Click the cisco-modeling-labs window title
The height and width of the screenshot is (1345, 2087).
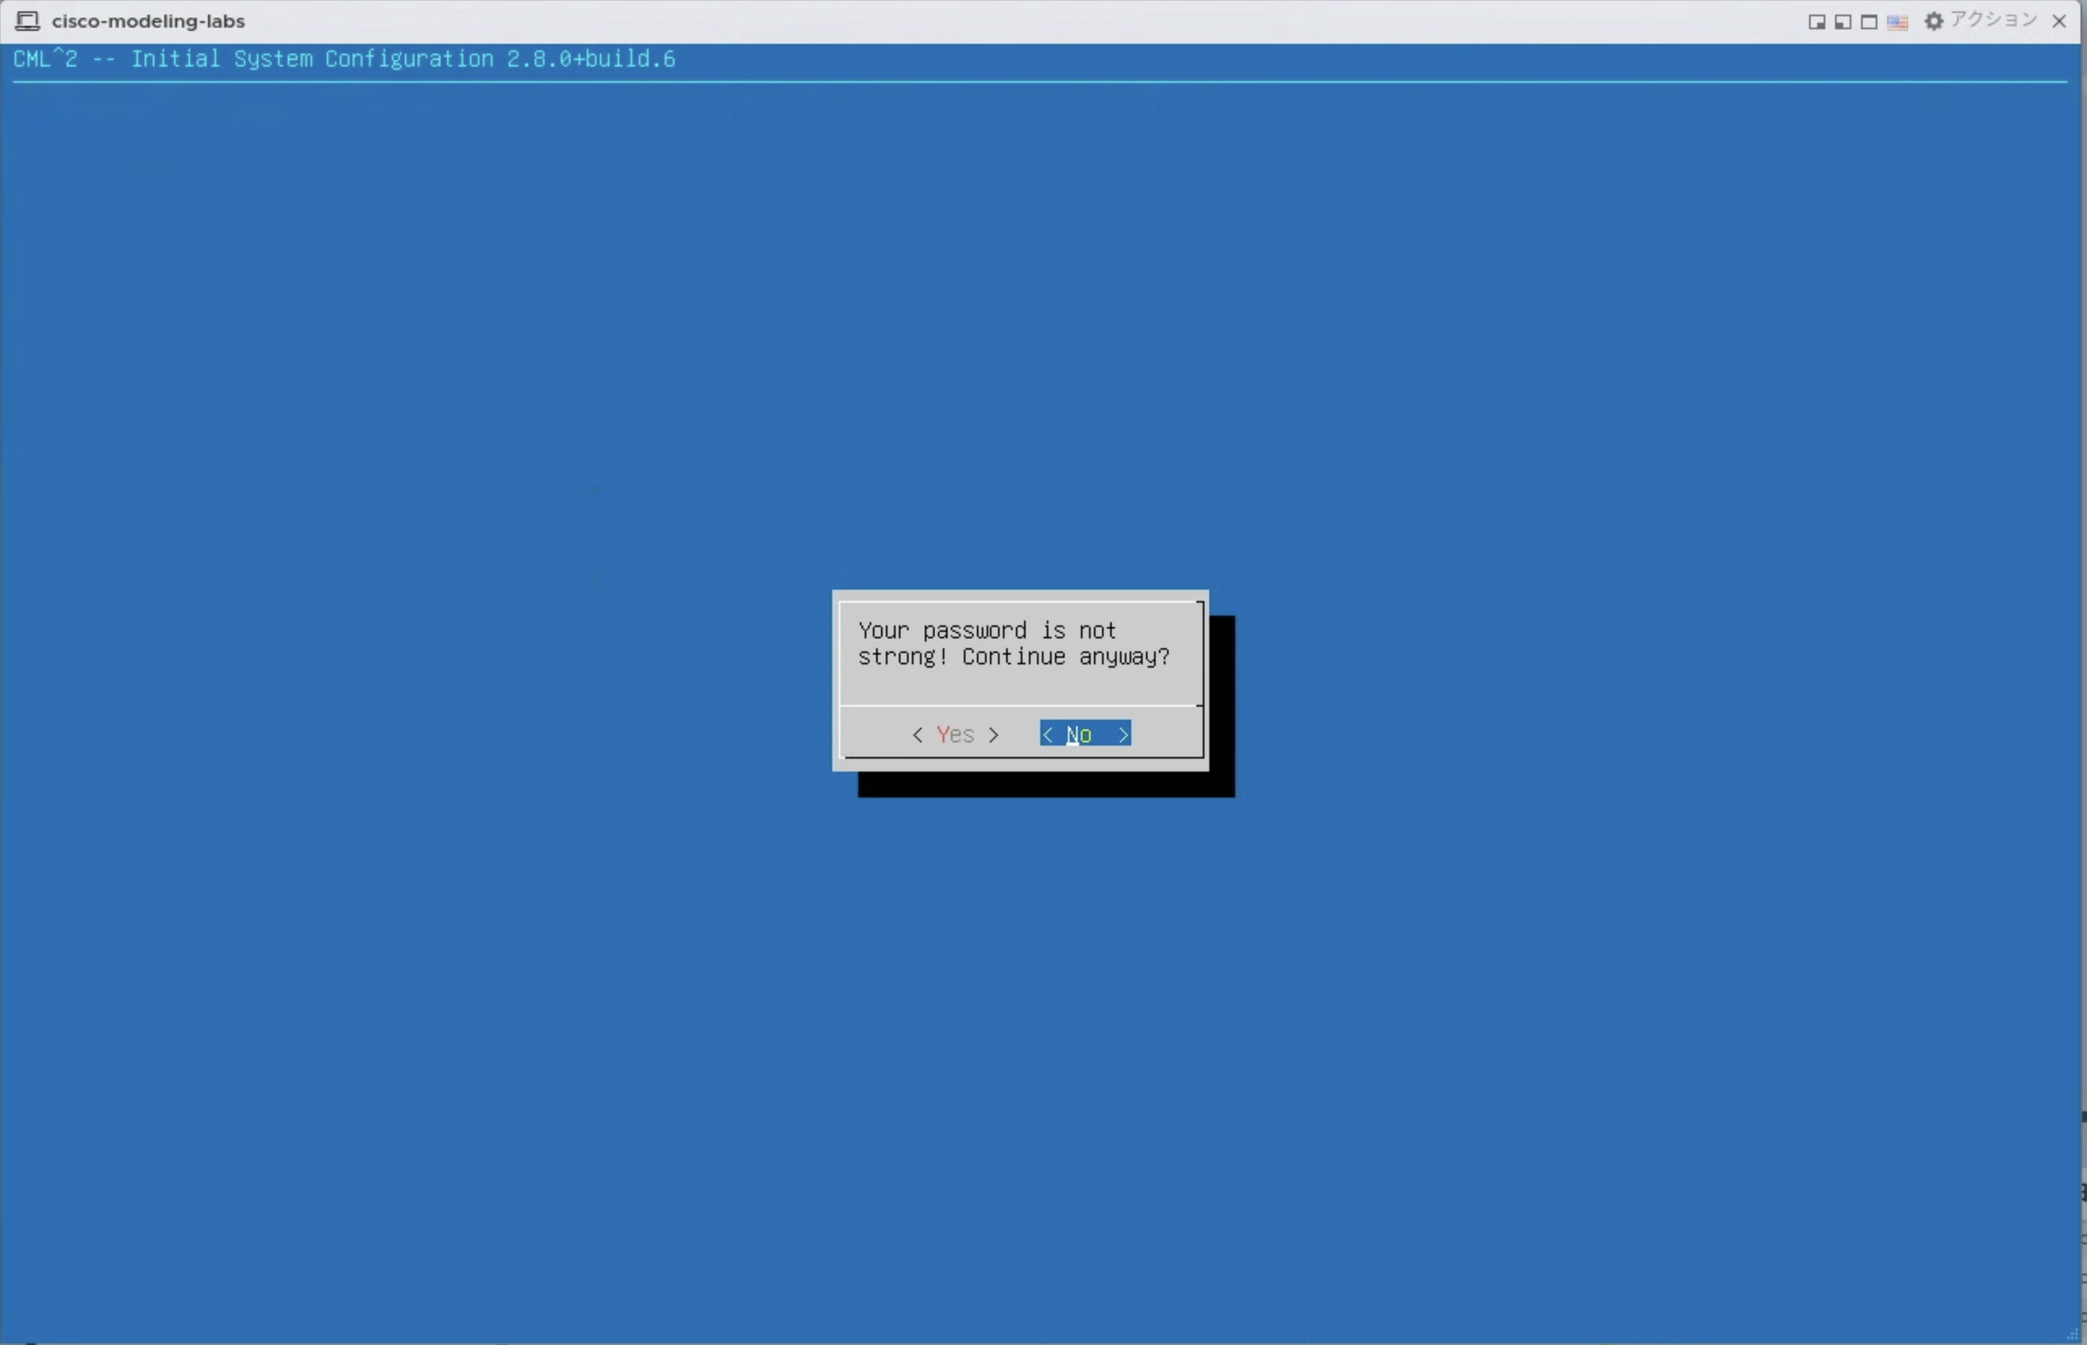[148, 21]
